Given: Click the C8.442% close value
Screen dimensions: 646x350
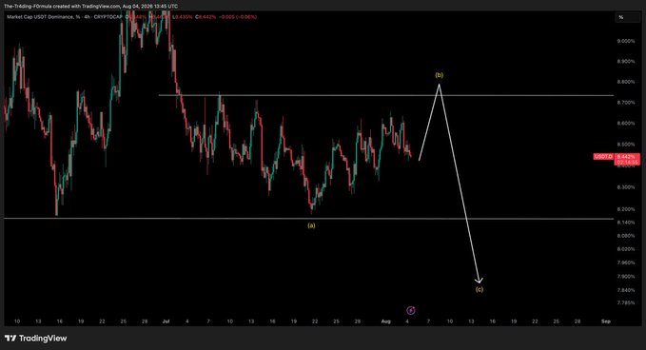Looking at the screenshot, I should [x=206, y=17].
